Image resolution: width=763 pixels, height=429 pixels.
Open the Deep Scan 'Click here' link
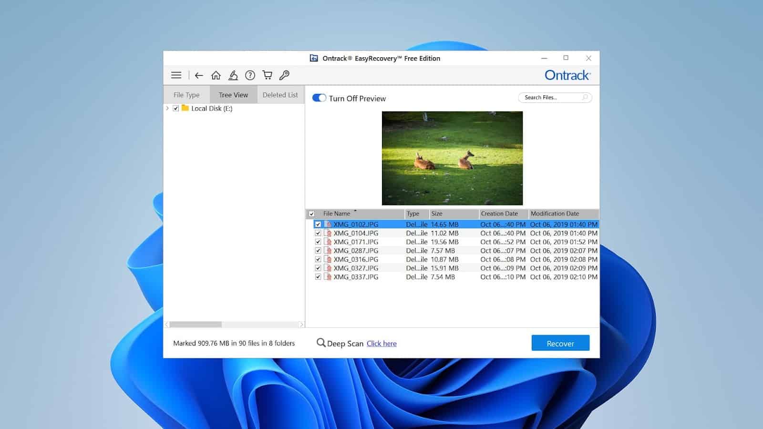coord(381,343)
